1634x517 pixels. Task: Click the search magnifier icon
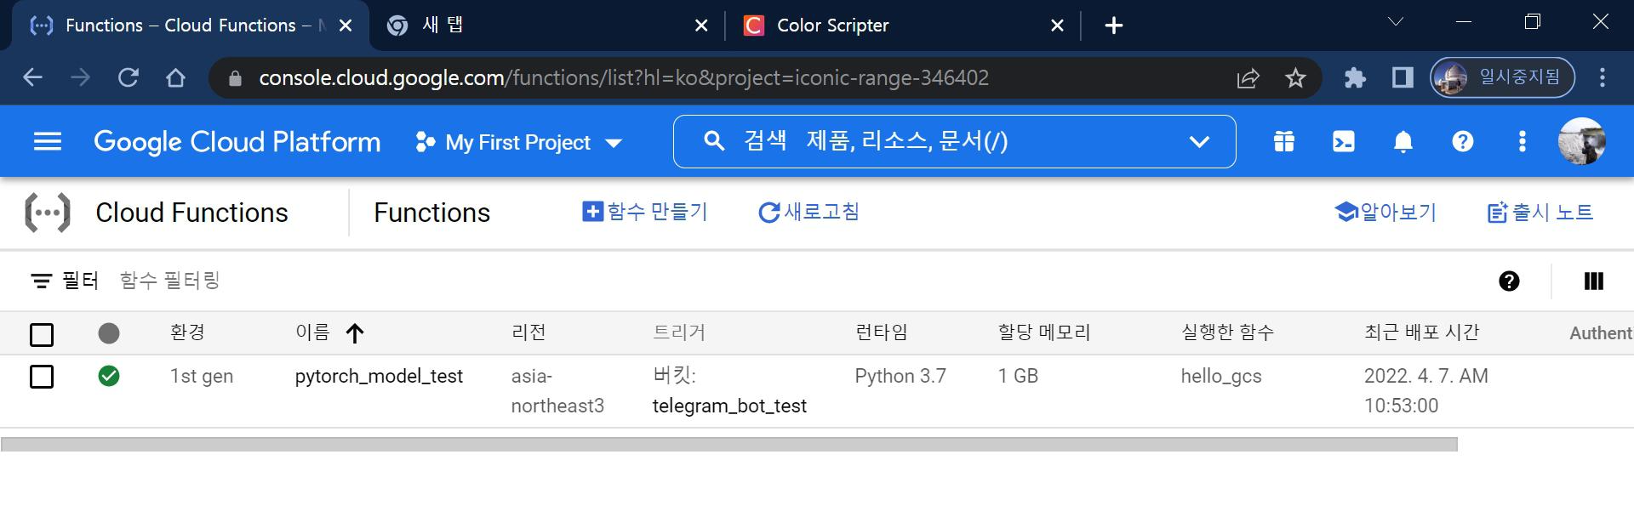pos(715,141)
